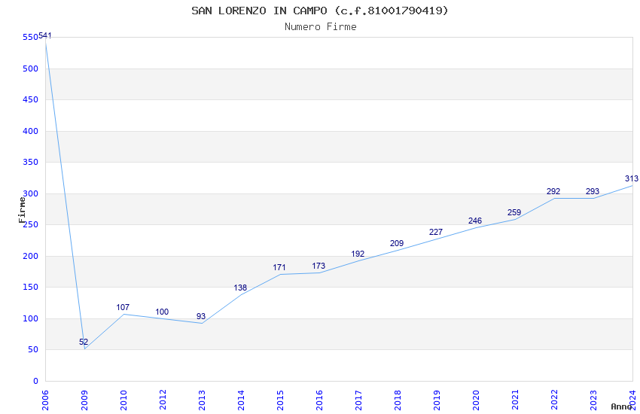Click the 'Anno' axis label
The width and height of the screenshot is (640, 414).
click(621, 406)
